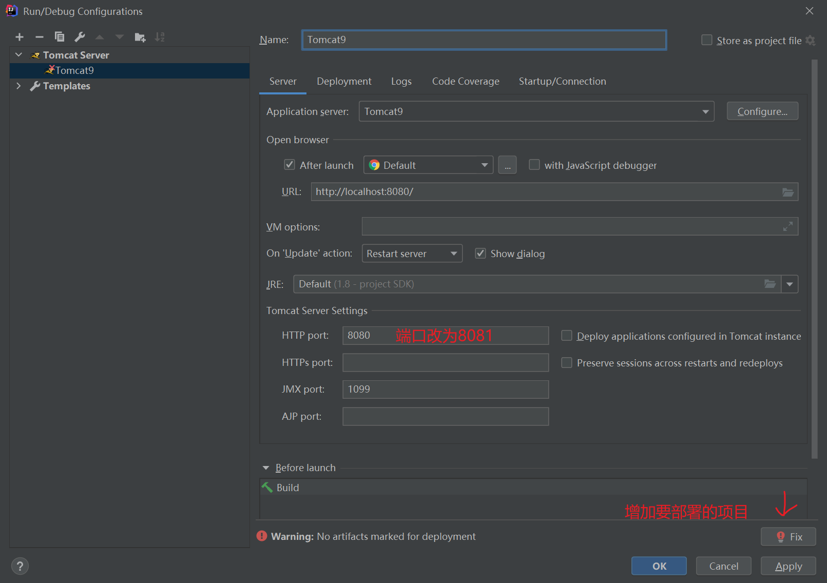Enable with JavaScript debugger
The height and width of the screenshot is (583, 827).
click(x=534, y=165)
